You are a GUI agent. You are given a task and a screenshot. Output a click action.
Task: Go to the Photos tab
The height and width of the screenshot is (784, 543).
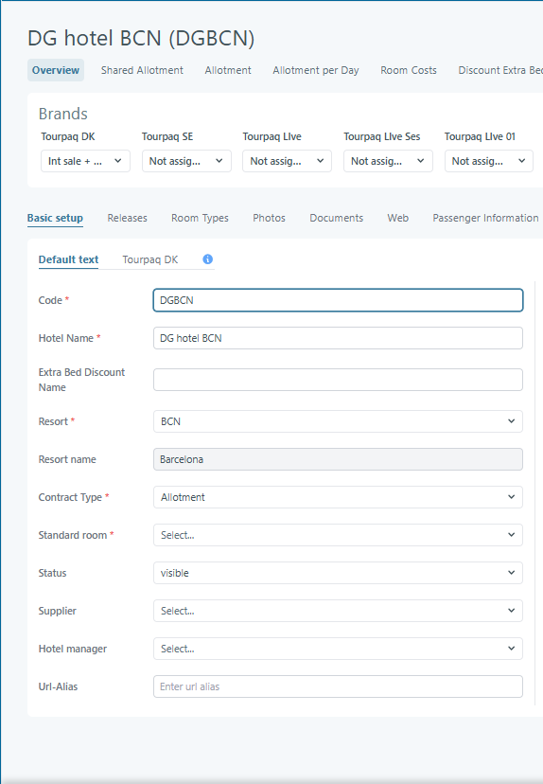pos(270,218)
